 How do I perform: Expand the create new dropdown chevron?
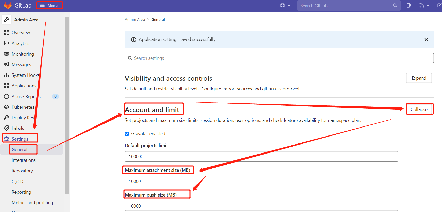coord(289,5)
